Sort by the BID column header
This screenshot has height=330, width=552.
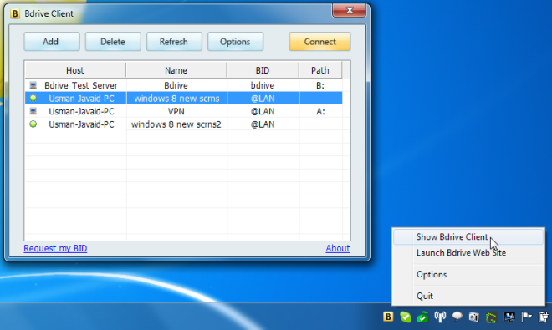[263, 70]
